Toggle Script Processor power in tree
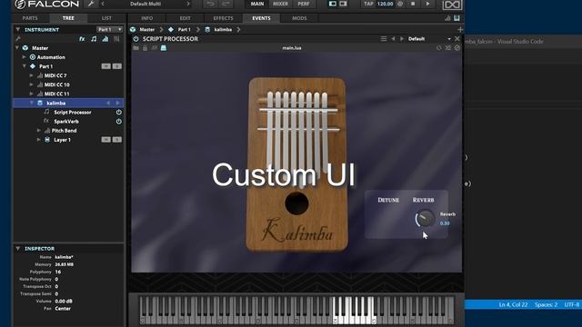The width and height of the screenshot is (582, 327). point(119,112)
